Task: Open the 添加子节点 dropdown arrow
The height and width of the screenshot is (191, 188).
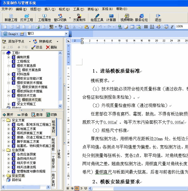Action: click(x=30, y=42)
